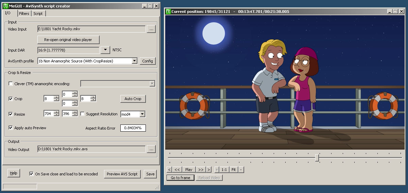The height and width of the screenshot is (193, 408).
Task: Click the left crop value field showing 8
Action: [48, 99]
